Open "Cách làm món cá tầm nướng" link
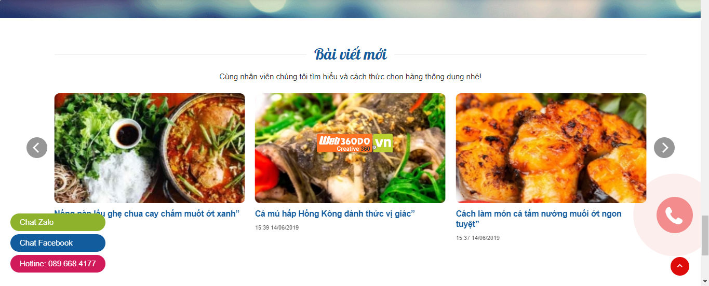Viewport: 709px width, 286px height. coord(539,219)
